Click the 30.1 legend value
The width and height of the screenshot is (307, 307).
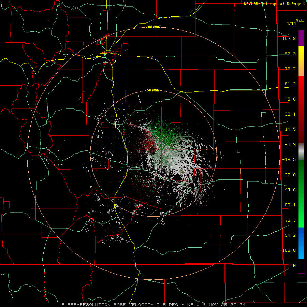point(290,114)
